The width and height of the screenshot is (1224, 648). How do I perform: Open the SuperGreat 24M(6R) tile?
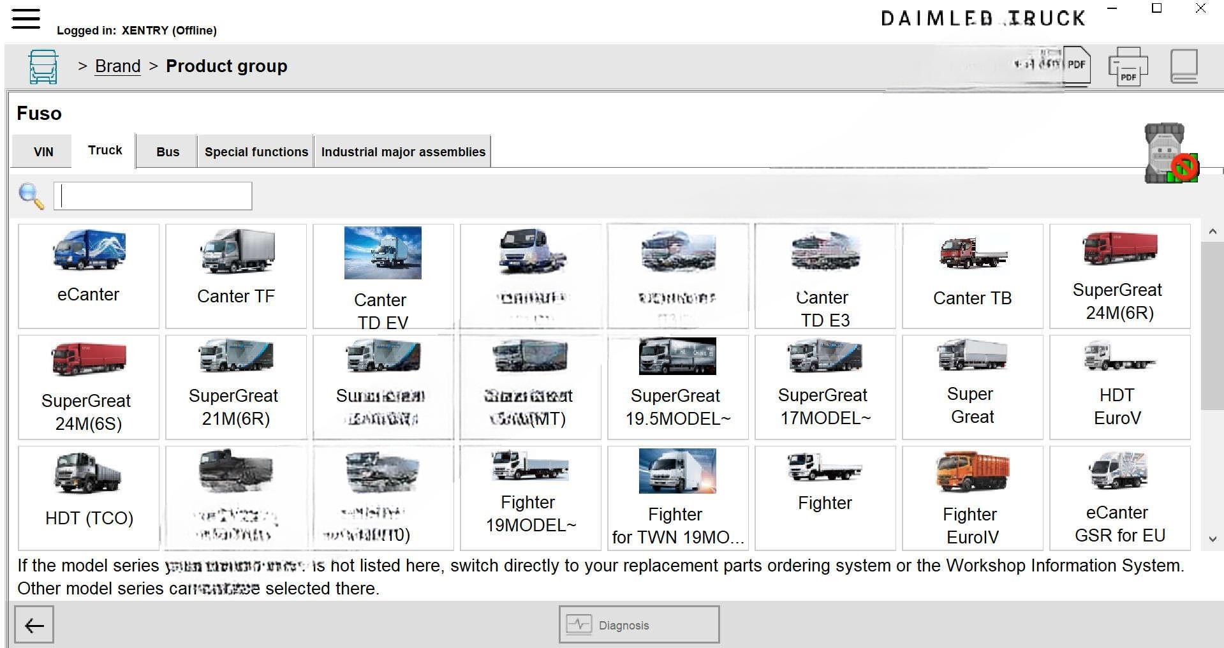[x=1120, y=276]
